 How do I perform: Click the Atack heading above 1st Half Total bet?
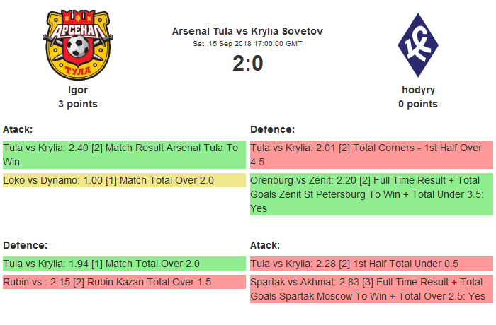click(x=265, y=245)
